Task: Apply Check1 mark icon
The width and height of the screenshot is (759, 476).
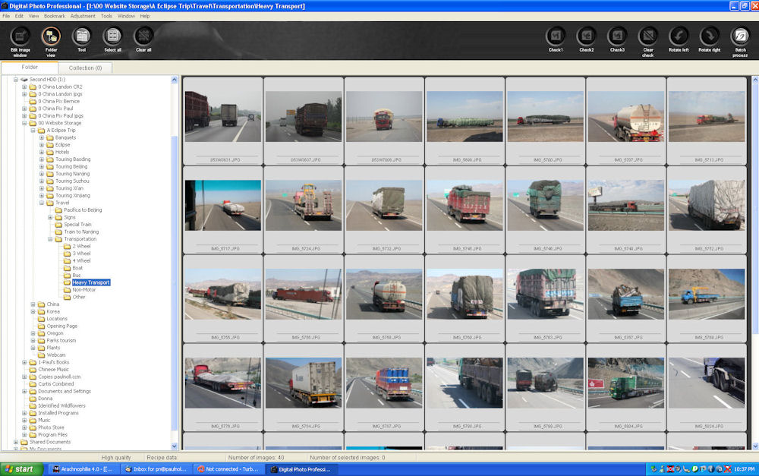Action: pyautogui.click(x=556, y=36)
